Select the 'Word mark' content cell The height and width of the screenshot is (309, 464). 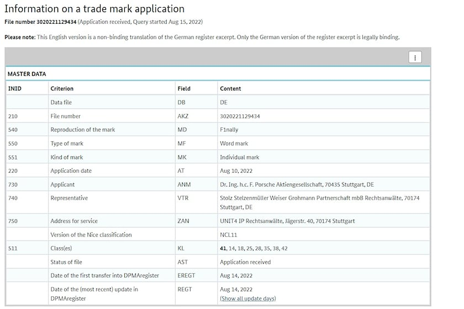[234, 143]
